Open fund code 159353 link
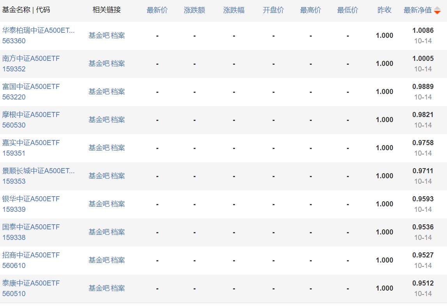Screen dimensions: 447x307 [14, 181]
